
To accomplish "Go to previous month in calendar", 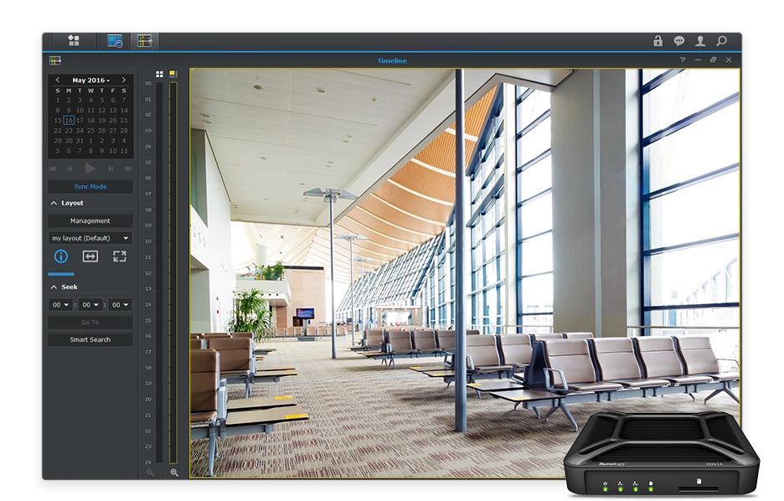I will click(58, 80).
